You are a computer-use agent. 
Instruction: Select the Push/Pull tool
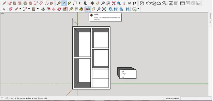43,9
